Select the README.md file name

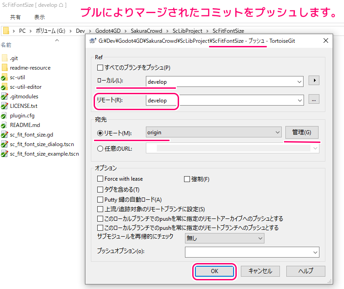25,125
